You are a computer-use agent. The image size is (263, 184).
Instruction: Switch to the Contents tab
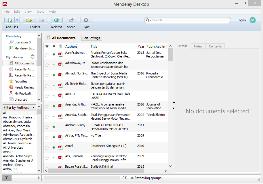click(x=215, y=46)
